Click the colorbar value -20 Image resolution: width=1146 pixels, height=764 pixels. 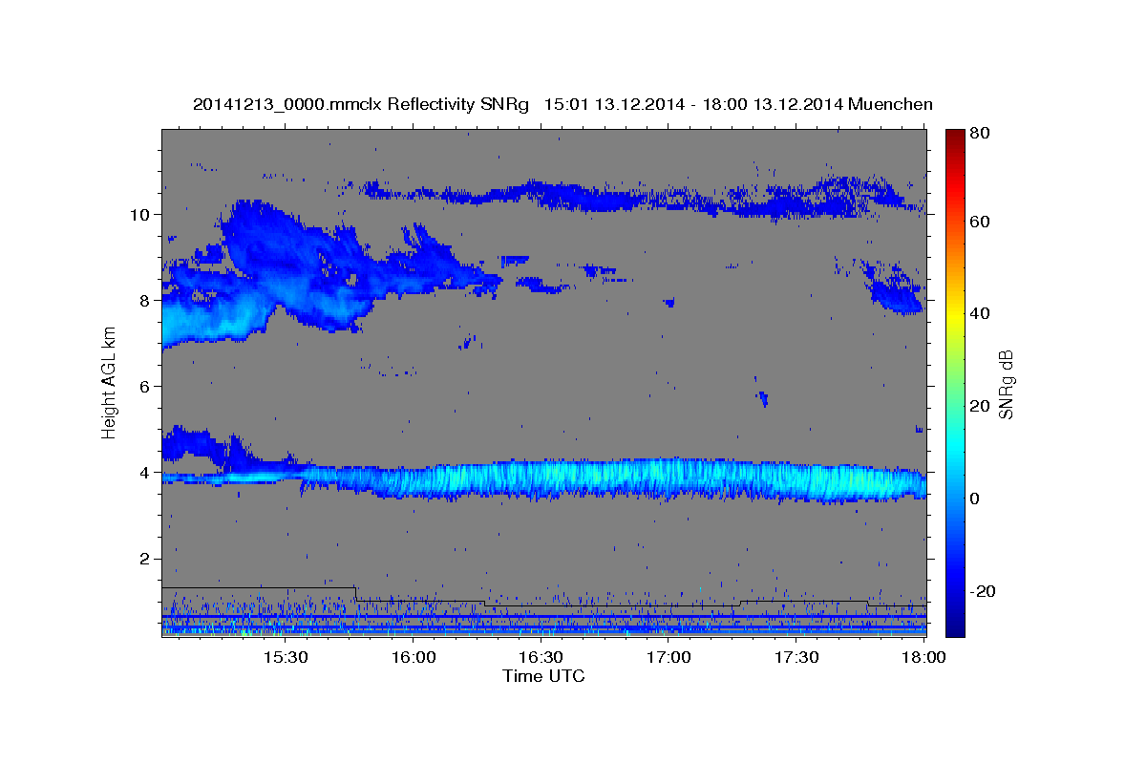[982, 591]
